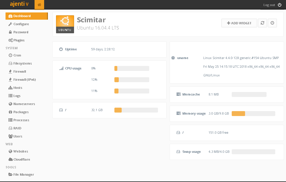
Task: Refresh dashboard widgets with the circular arrows icon
Action: (262, 23)
